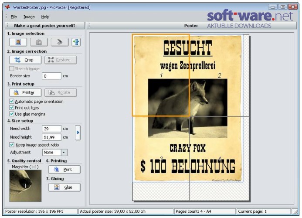Select poster page 3 area

tap(161, 158)
